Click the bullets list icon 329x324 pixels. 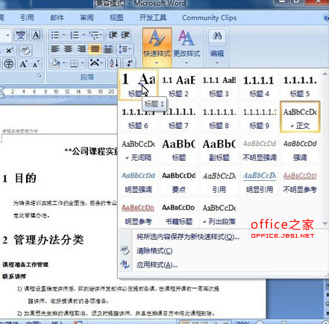tap(55, 35)
